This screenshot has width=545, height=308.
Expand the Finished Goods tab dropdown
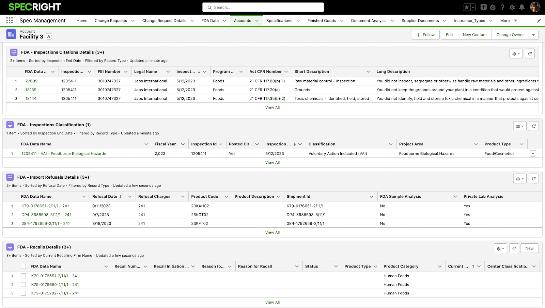pyautogui.click(x=342, y=21)
